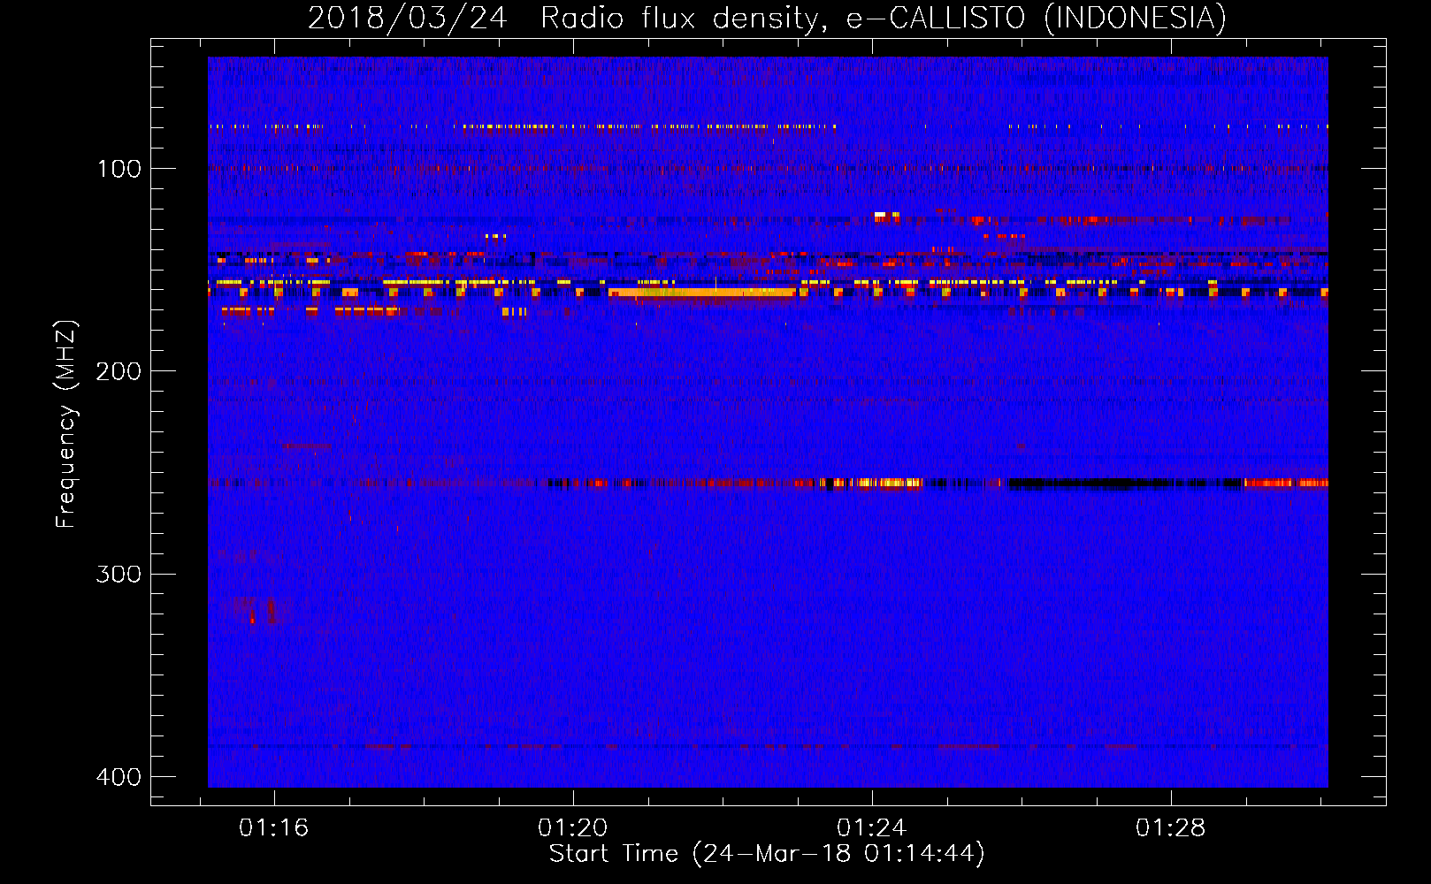This screenshot has height=884, width=1431.
Task: Click the 01:24 time tick label
Action: pos(872,828)
